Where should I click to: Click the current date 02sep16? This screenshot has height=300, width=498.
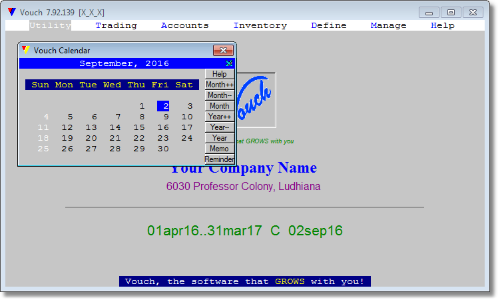pos(316,231)
